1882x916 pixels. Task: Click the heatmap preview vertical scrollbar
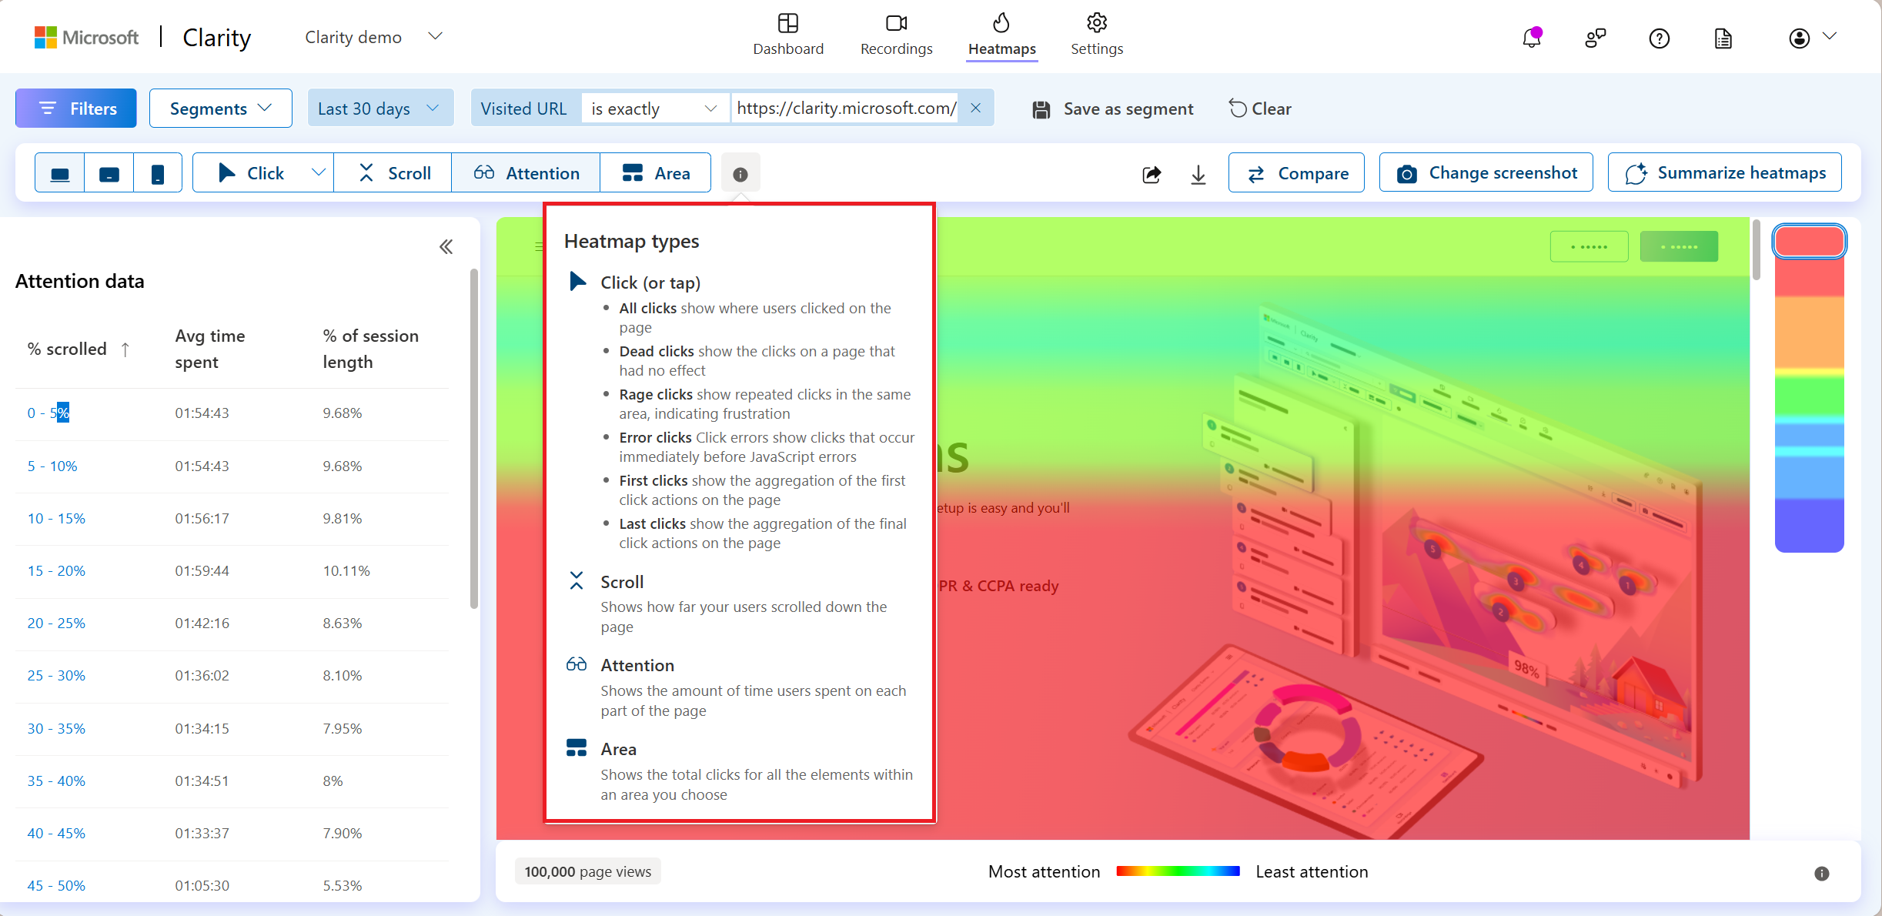[x=1756, y=249]
